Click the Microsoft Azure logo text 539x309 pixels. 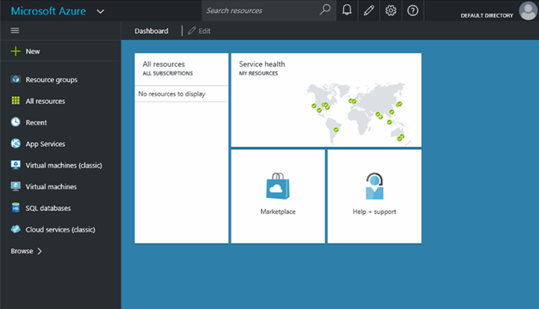coord(48,11)
